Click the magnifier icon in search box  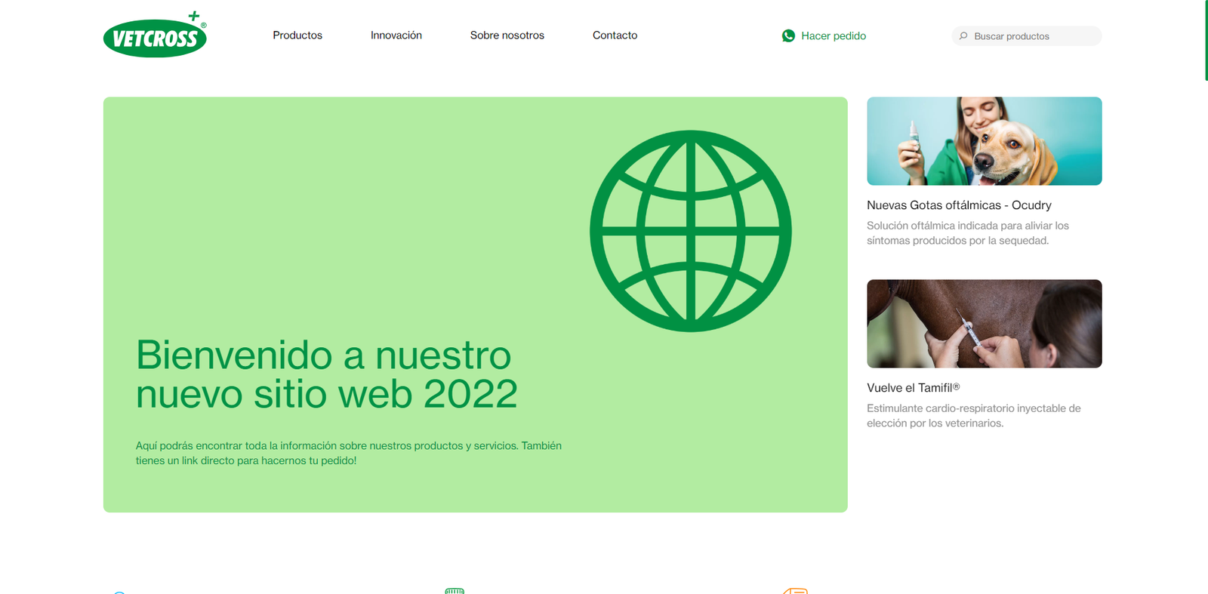(963, 36)
